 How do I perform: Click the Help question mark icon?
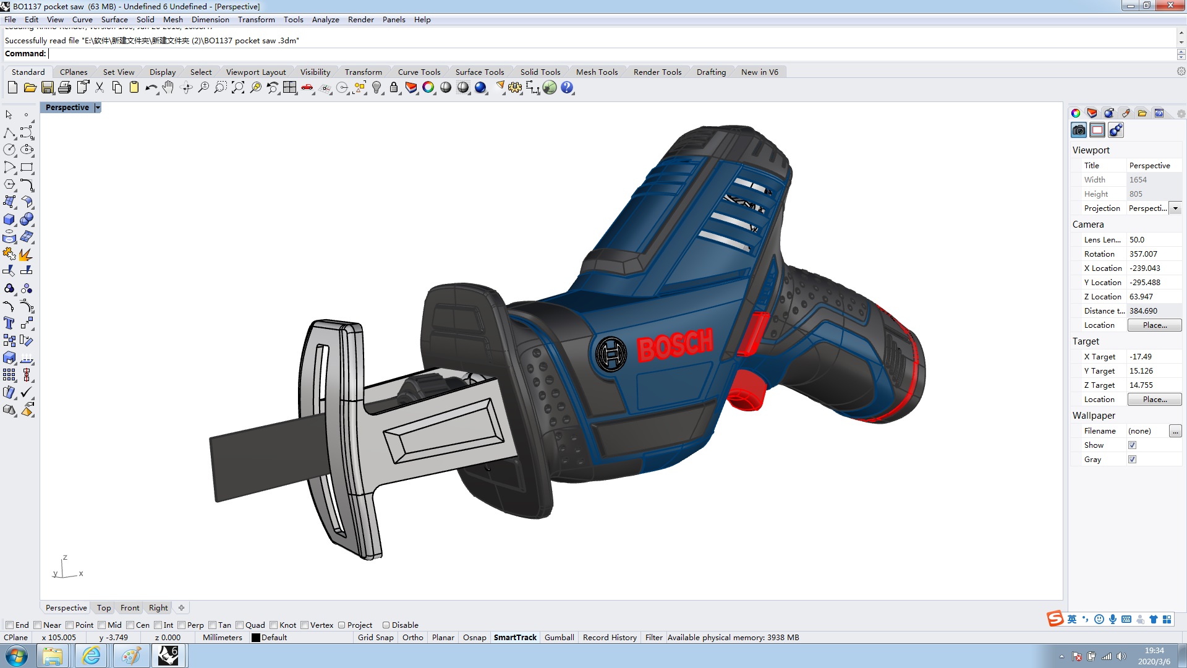click(x=567, y=88)
